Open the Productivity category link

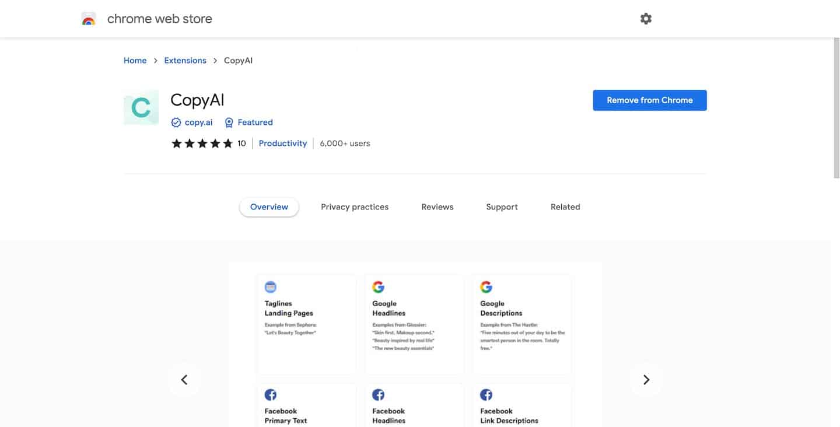pos(283,143)
